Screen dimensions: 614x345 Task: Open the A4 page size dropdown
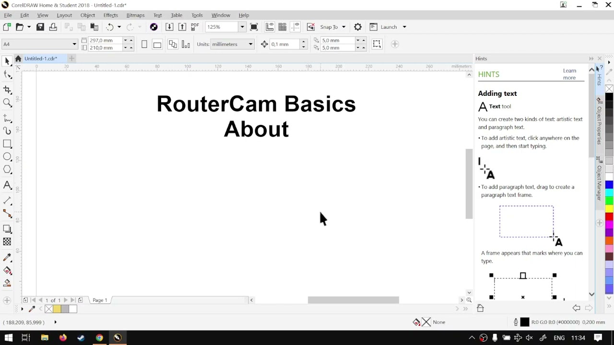click(74, 44)
